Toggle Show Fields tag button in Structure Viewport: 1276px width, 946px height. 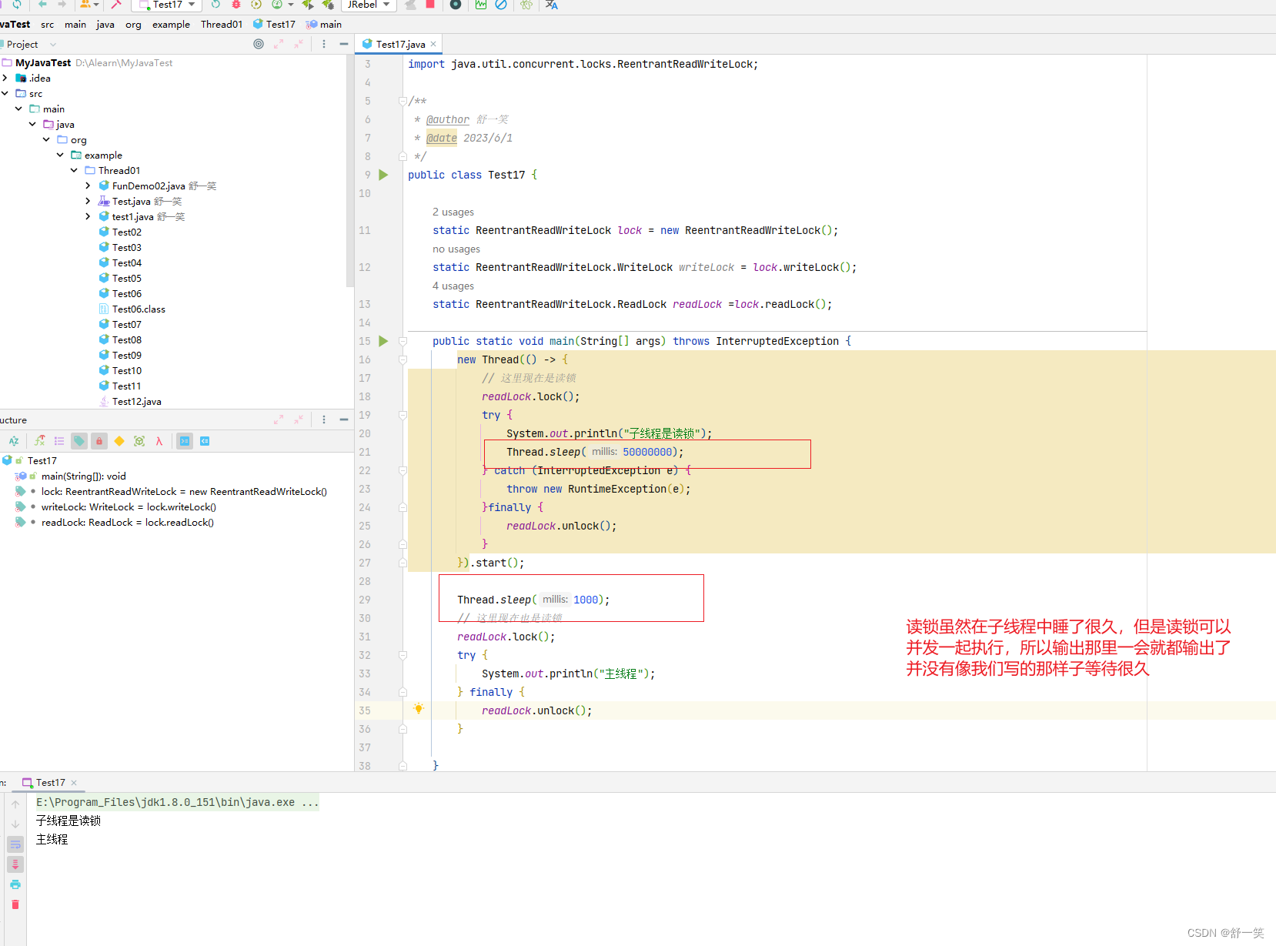coord(79,441)
